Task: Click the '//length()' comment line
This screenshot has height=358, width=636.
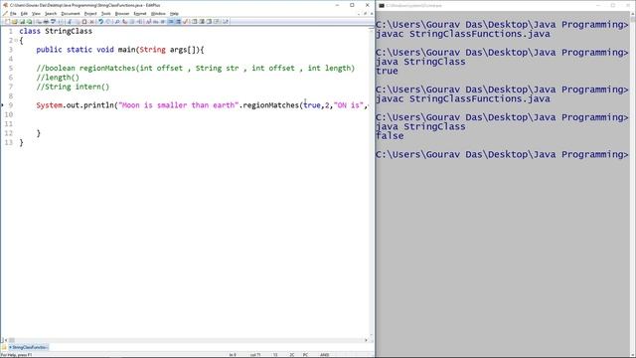Action: (58, 78)
